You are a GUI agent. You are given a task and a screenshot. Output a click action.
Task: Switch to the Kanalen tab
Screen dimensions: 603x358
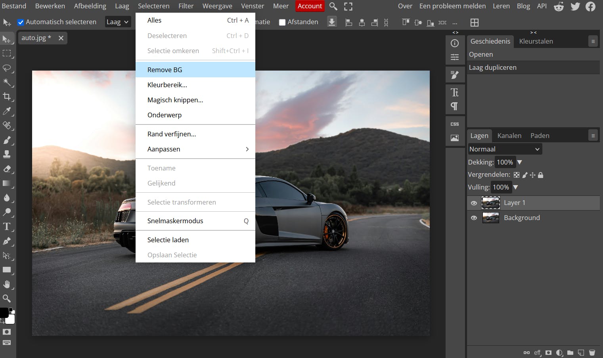(x=509, y=136)
